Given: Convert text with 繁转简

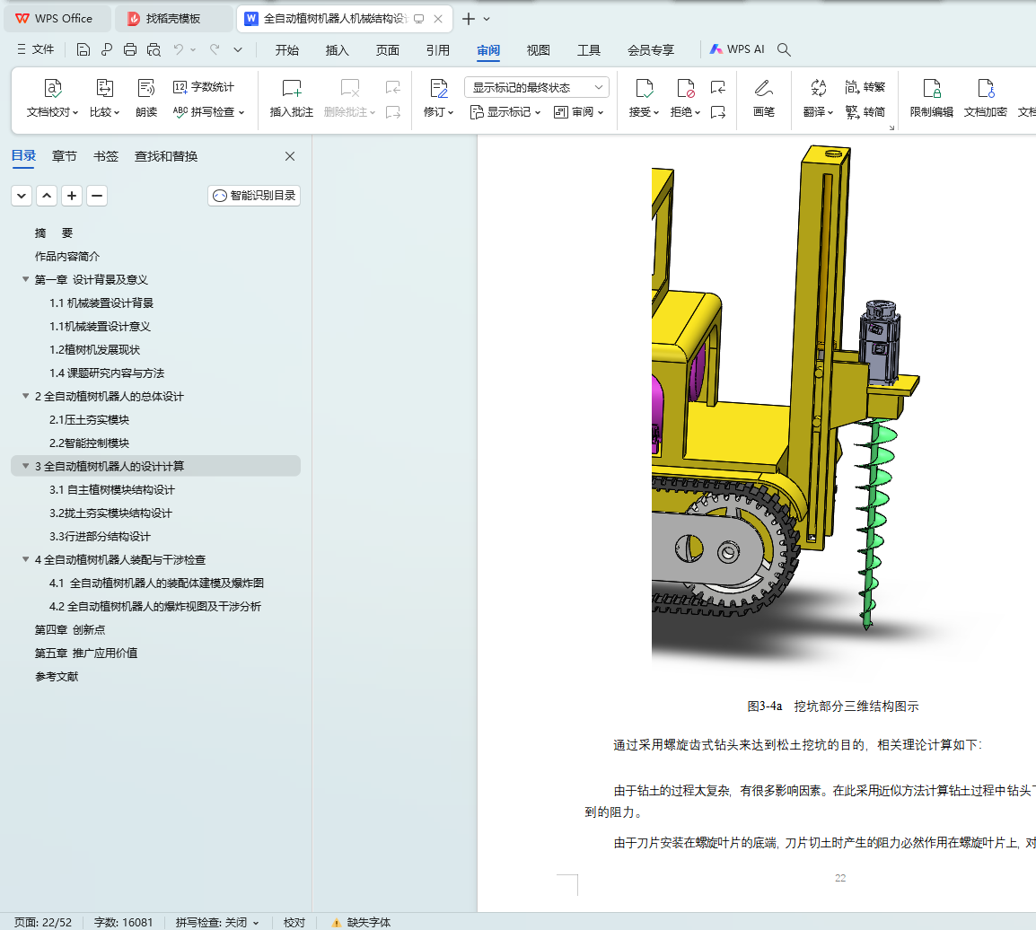Looking at the screenshot, I should (865, 112).
